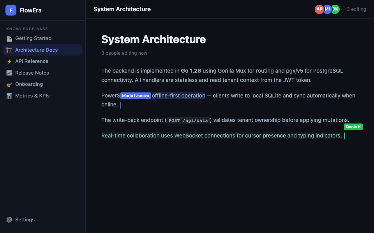Click the Denis K cursor tag
This screenshot has width=374, height=233.
click(353, 127)
